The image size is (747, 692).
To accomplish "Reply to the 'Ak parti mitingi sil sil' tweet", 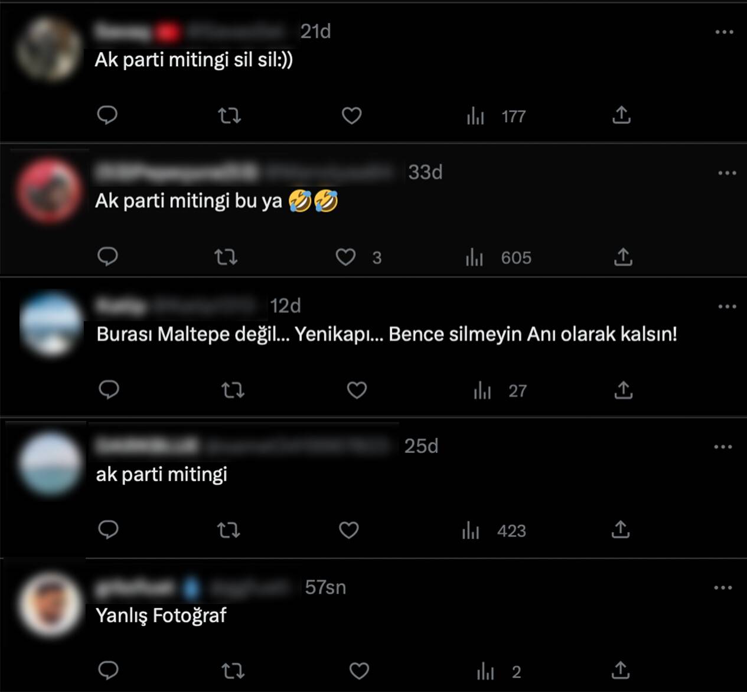I will click(x=107, y=115).
